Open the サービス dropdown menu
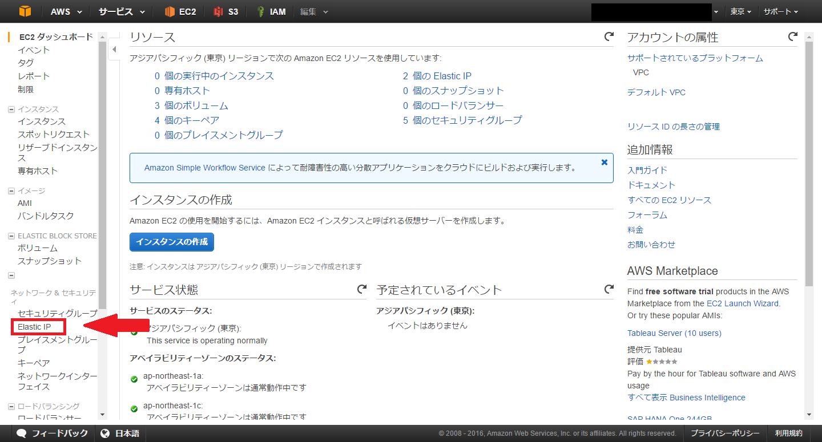The width and height of the screenshot is (822, 442). click(121, 11)
